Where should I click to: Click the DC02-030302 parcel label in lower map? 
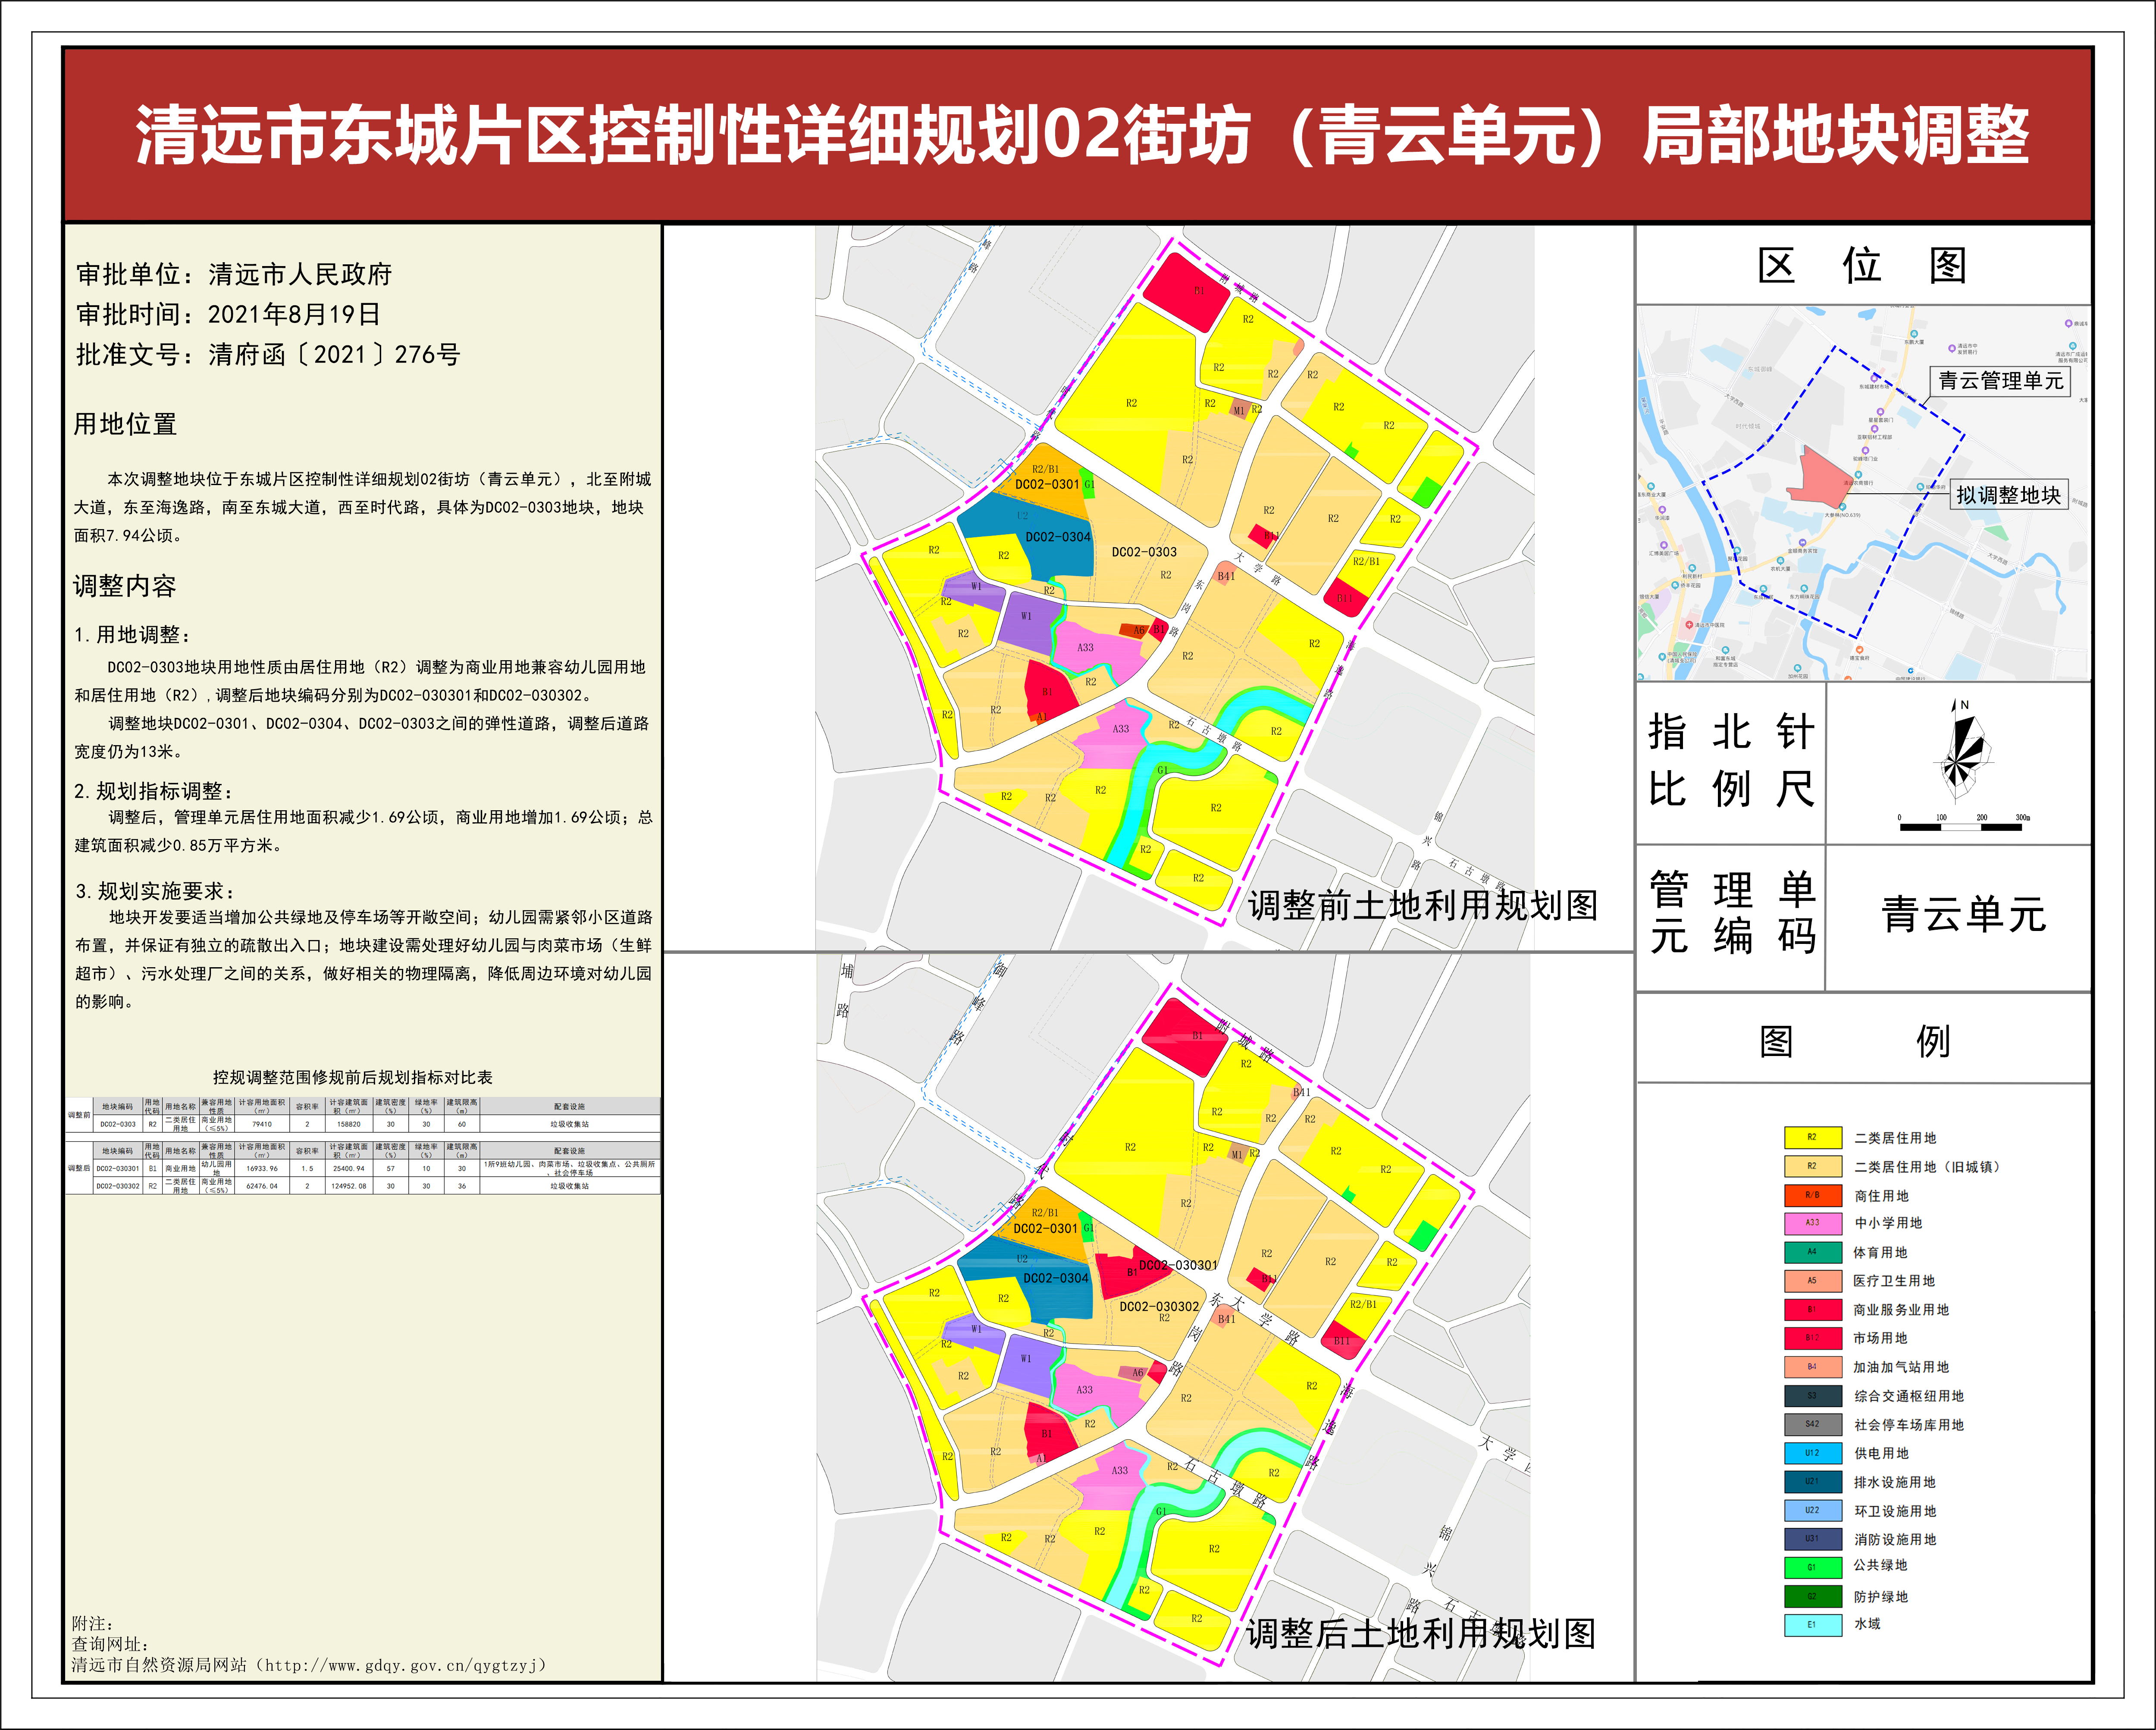(1159, 1306)
